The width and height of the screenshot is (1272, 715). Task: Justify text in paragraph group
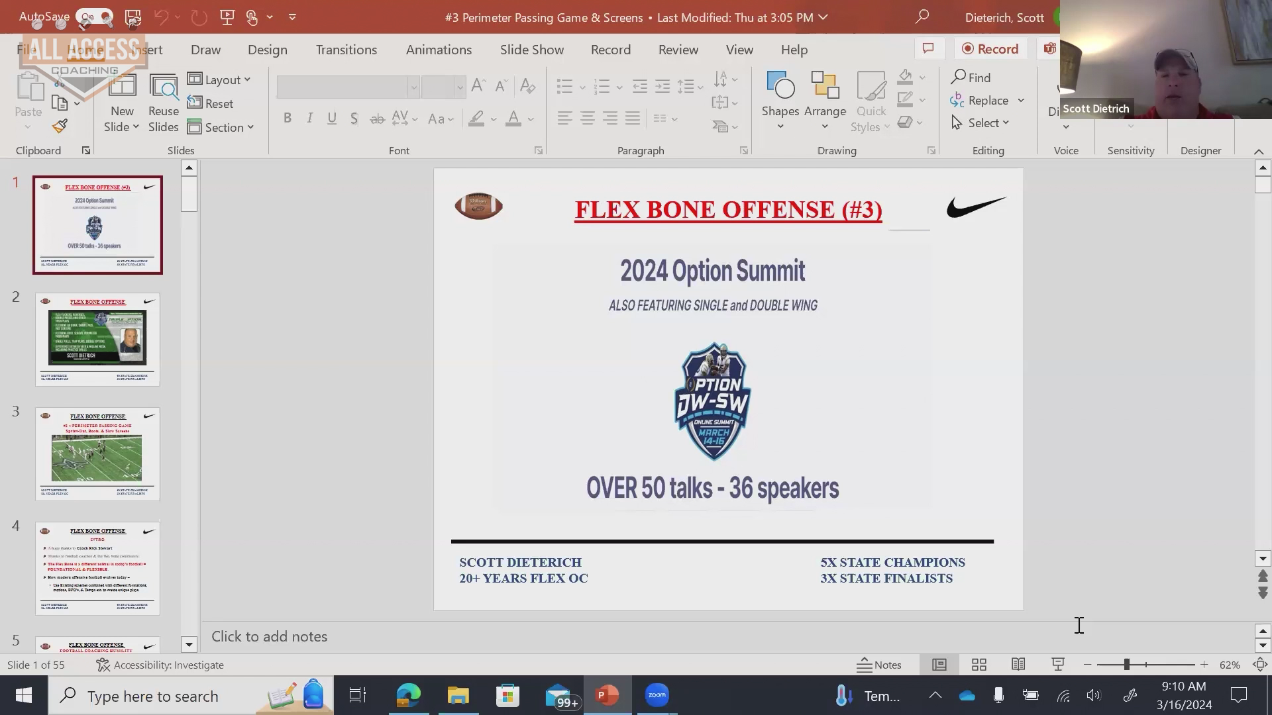pos(633,119)
